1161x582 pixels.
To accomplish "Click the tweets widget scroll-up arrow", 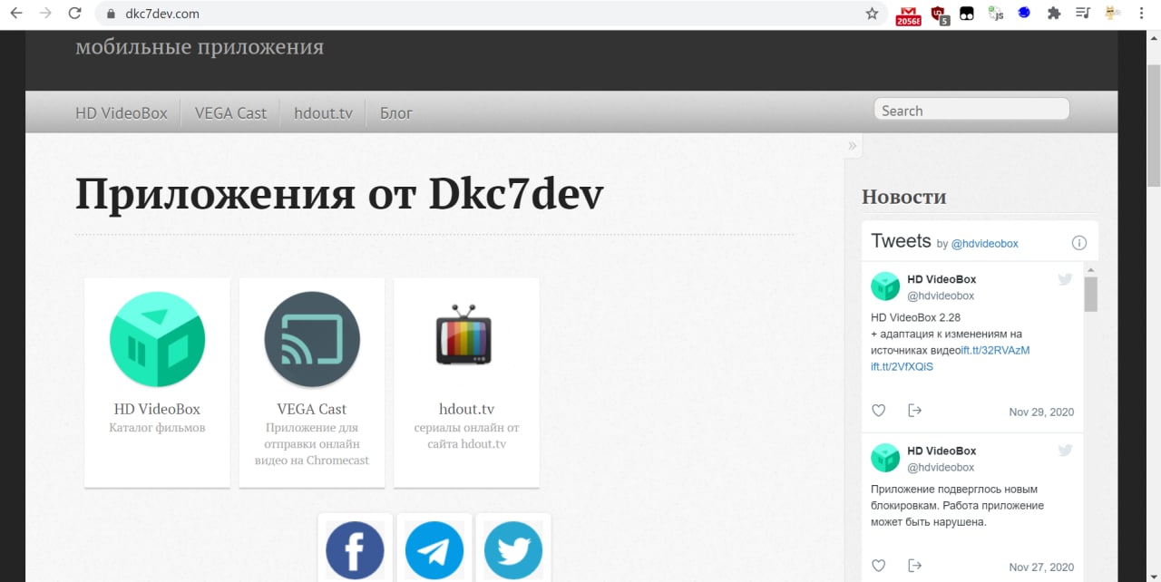I will click(1091, 269).
